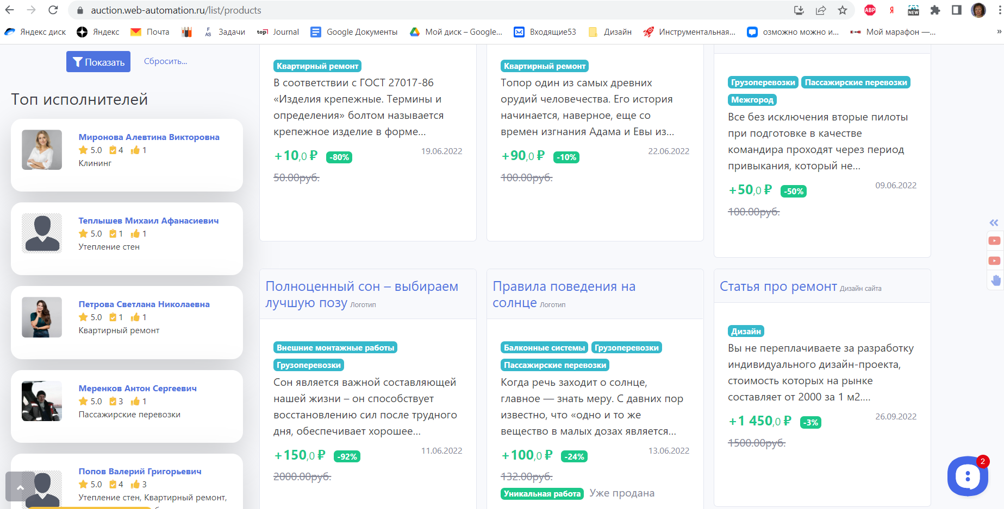1004x509 pixels.
Task: Collapse the side widget with double chevron
Action: click(x=994, y=222)
